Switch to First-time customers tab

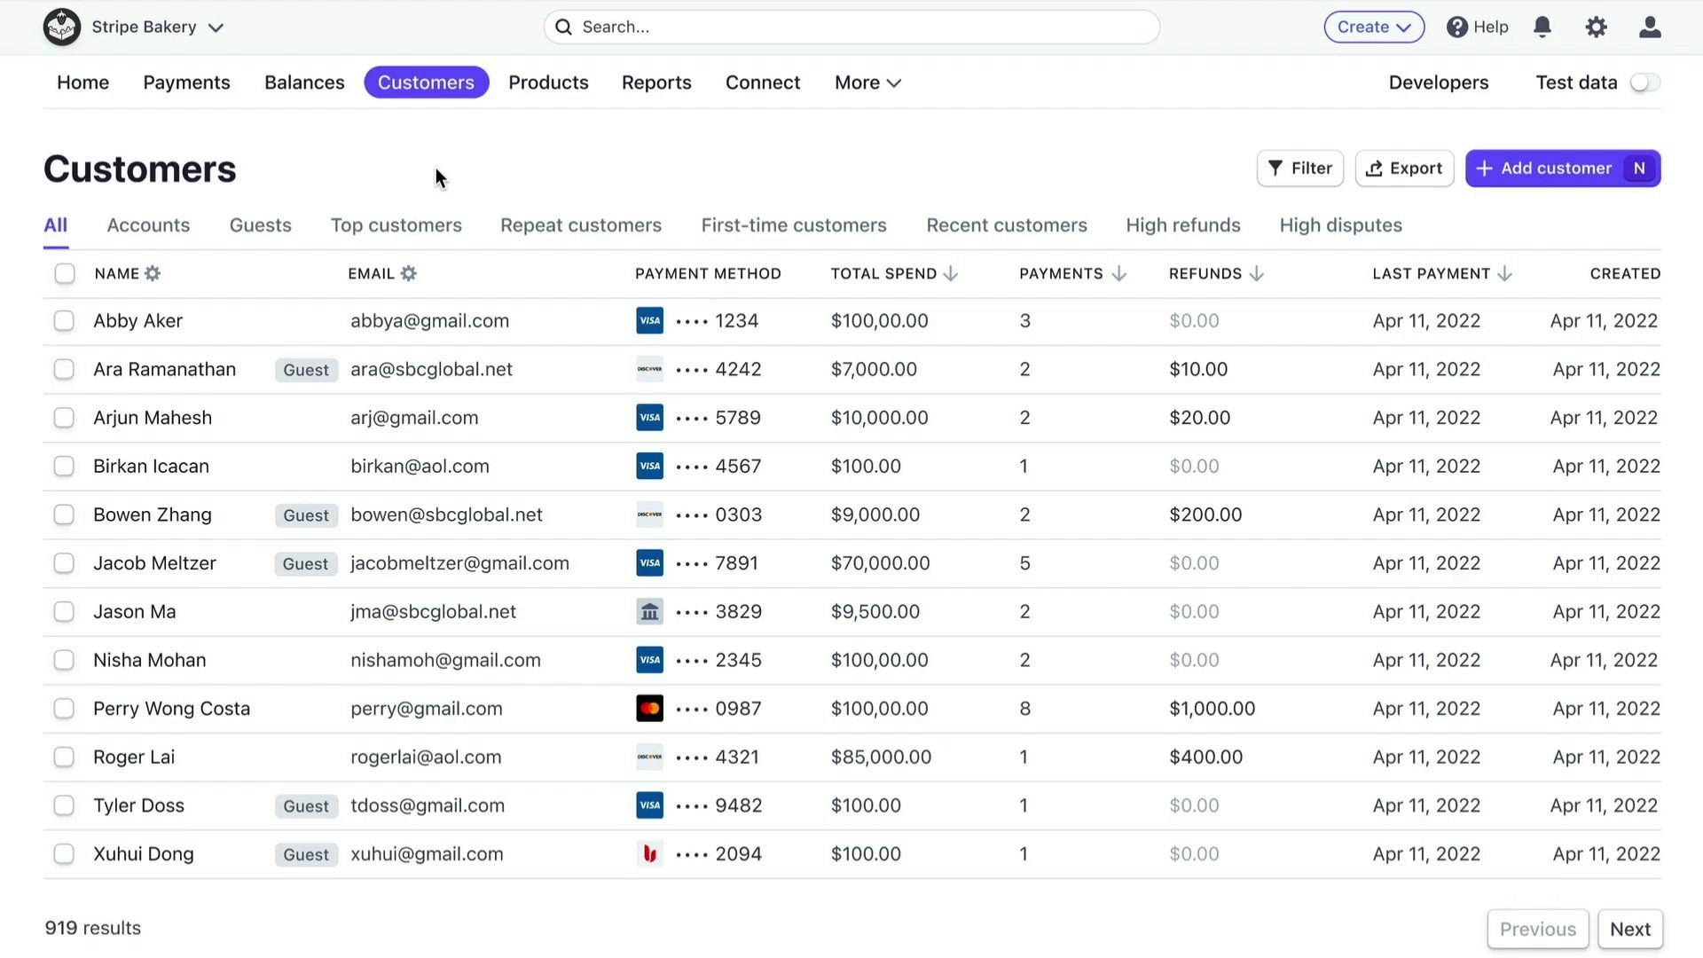794,225
